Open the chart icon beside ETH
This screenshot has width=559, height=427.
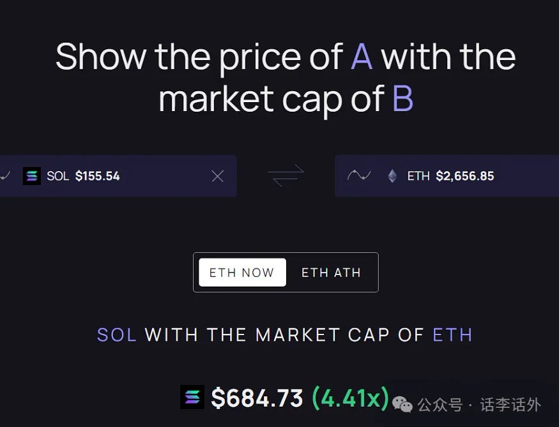click(359, 176)
